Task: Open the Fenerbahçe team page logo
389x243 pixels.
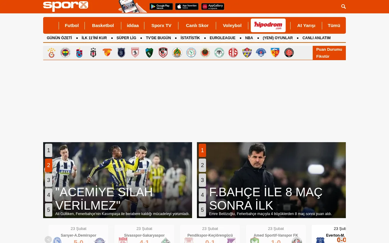Action: coord(65,53)
